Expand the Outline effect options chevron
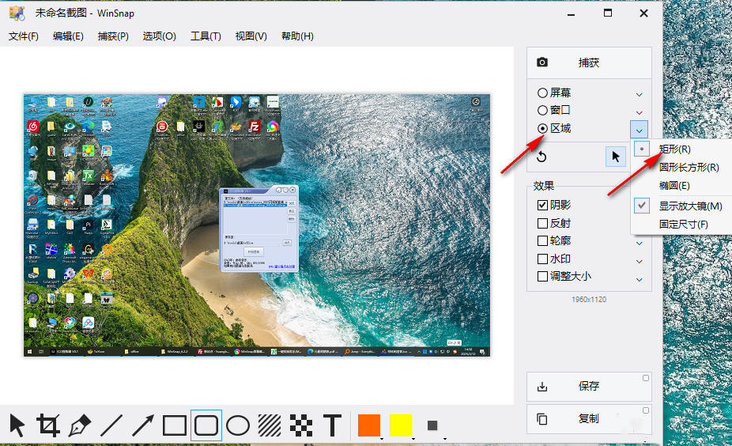The width and height of the screenshot is (732, 446). coord(639,244)
